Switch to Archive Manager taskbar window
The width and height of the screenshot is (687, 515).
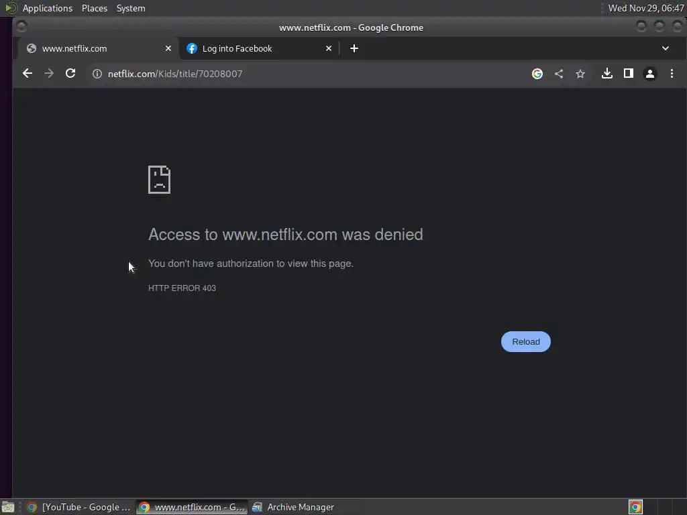point(293,507)
